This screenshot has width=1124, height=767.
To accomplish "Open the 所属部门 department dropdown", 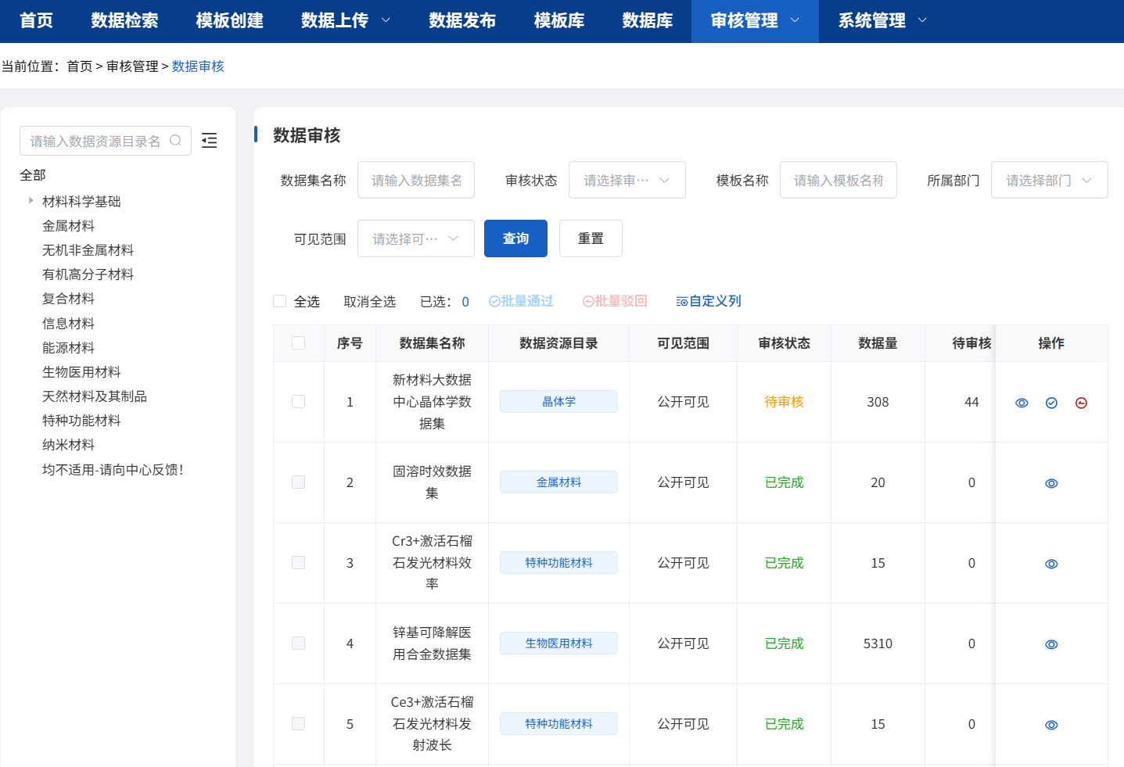I will click(x=1049, y=180).
